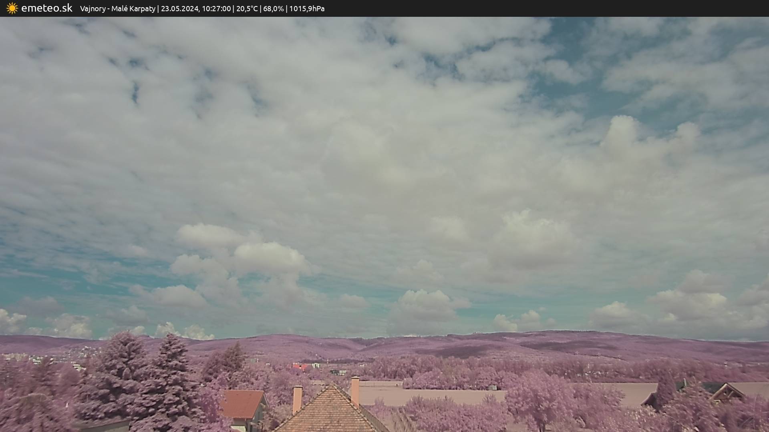
Task: Click the Vajnory - Malé Karpaty location label
Action: pos(117,9)
